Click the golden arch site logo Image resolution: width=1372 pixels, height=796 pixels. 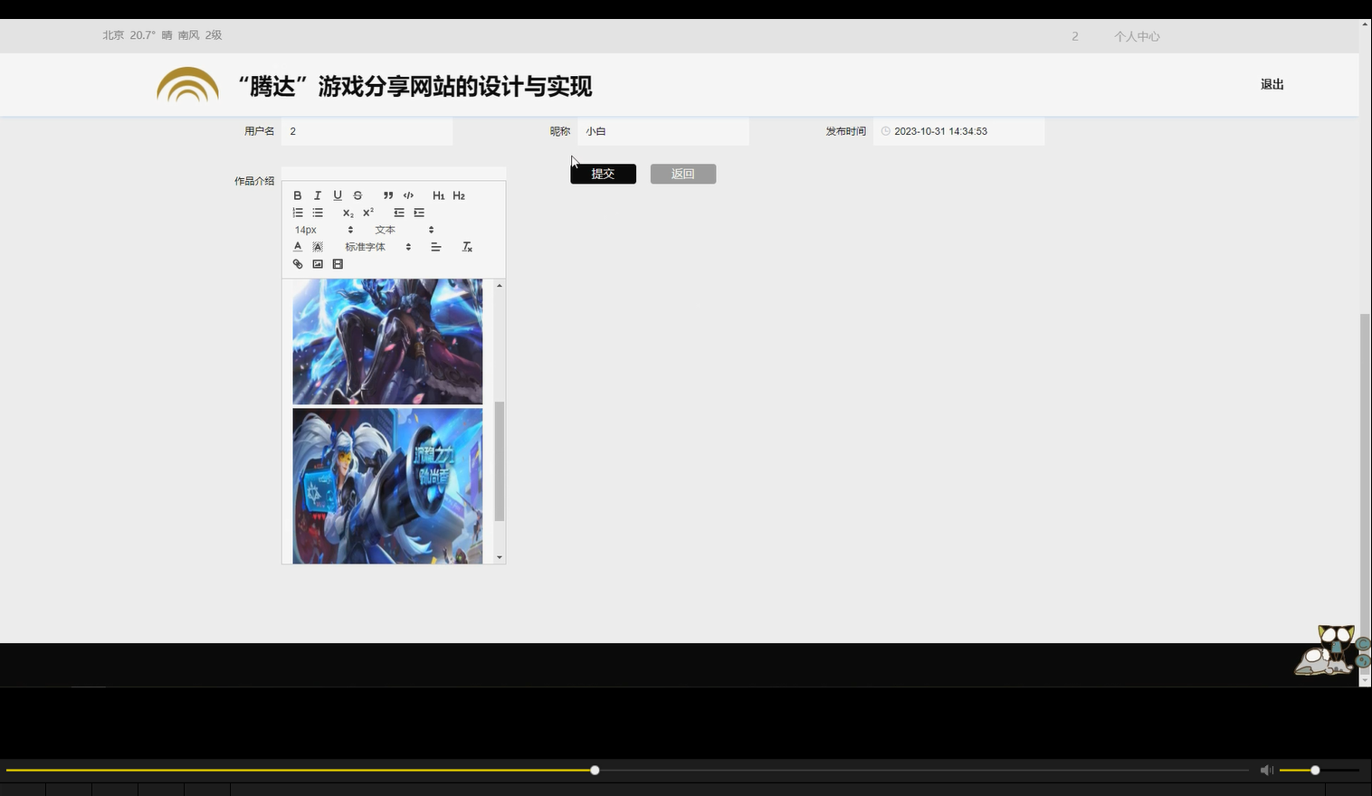point(187,85)
